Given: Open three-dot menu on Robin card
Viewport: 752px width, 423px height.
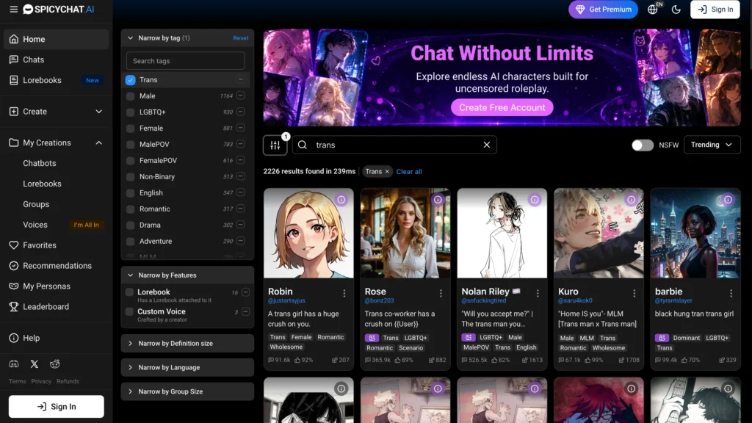Looking at the screenshot, I should 344,293.
